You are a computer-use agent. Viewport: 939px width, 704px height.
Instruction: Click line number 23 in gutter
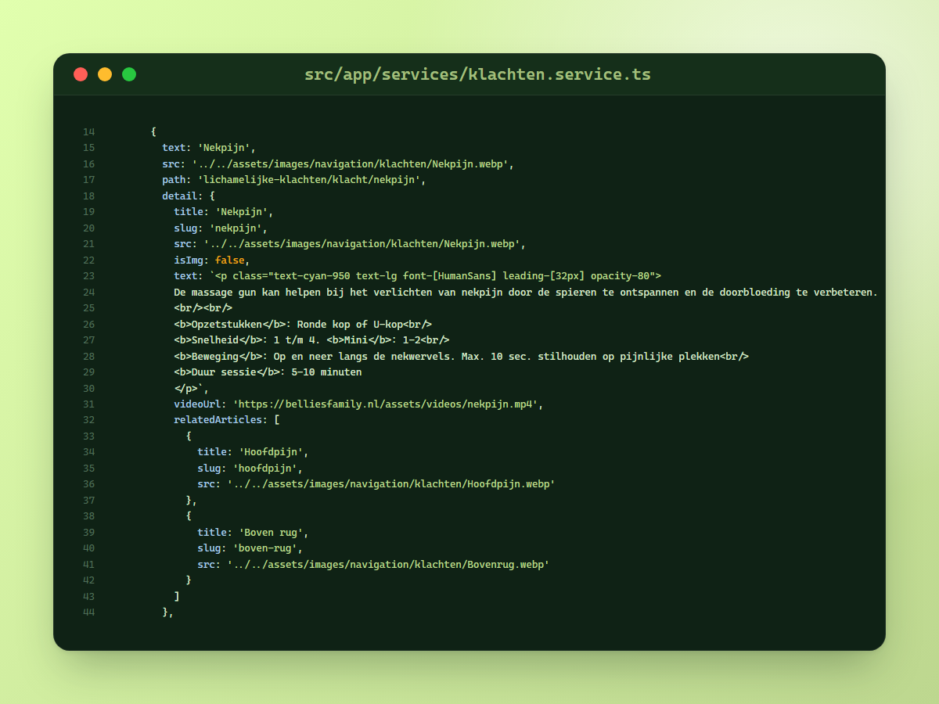click(88, 275)
